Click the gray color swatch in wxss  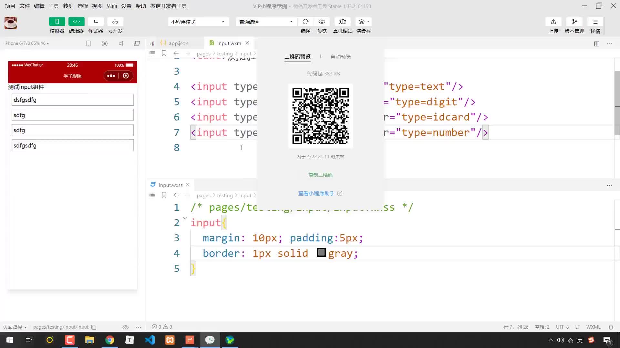[x=321, y=252]
